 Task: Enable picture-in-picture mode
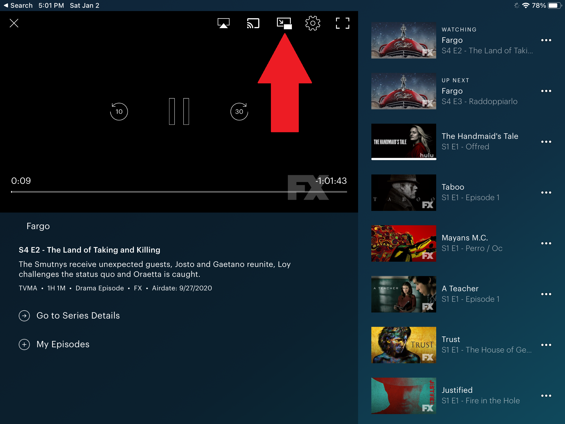point(284,23)
